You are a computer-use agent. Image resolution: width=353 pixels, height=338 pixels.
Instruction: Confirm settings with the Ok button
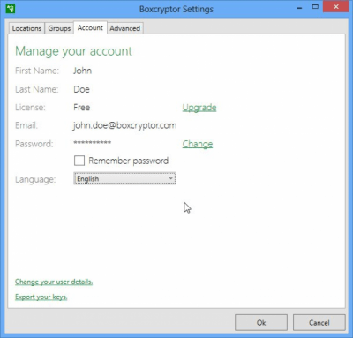tap(261, 323)
